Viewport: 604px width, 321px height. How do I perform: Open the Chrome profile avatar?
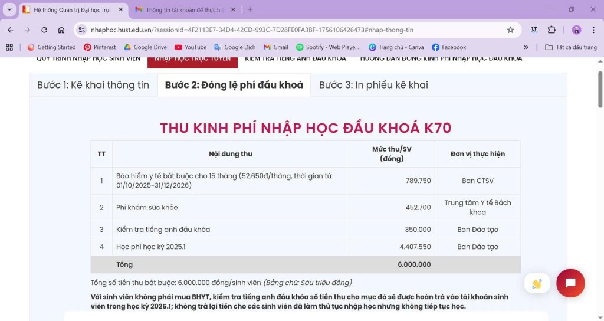pos(576,30)
